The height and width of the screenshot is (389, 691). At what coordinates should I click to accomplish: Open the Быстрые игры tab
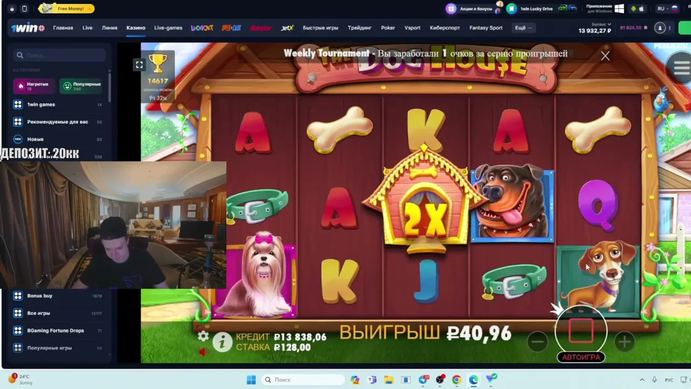[x=321, y=28]
